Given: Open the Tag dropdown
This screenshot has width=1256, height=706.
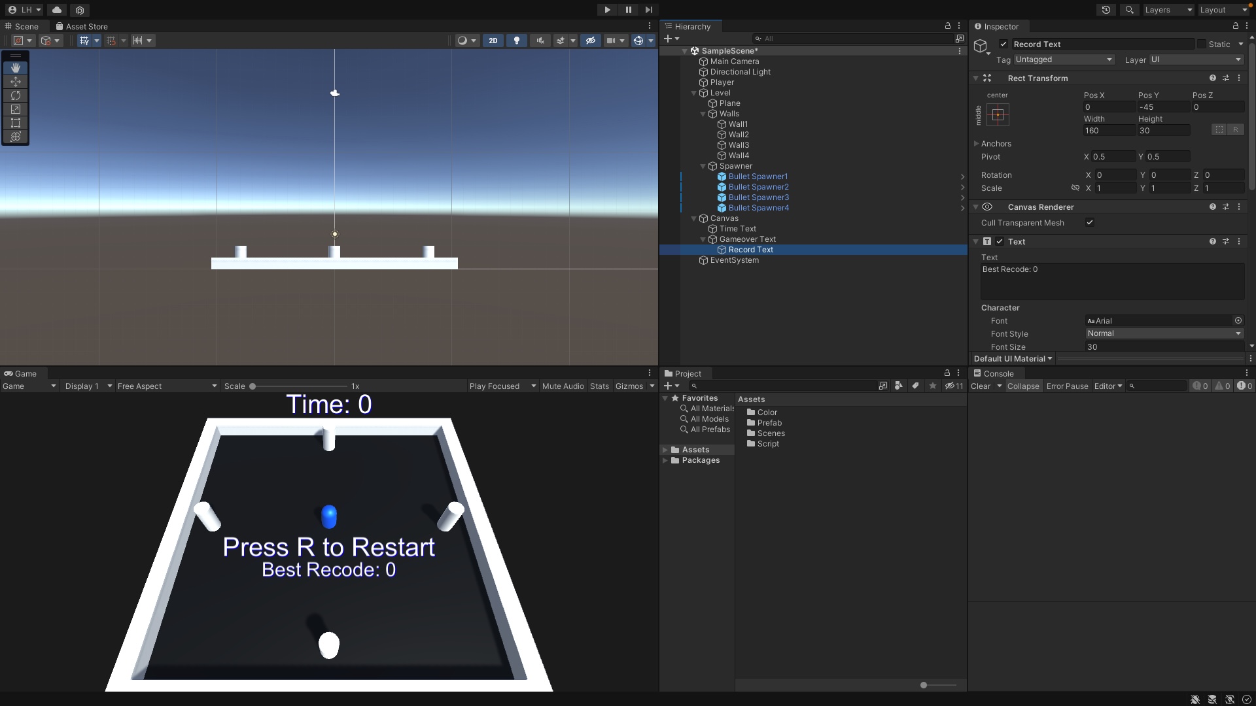Looking at the screenshot, I should 1064,59.
